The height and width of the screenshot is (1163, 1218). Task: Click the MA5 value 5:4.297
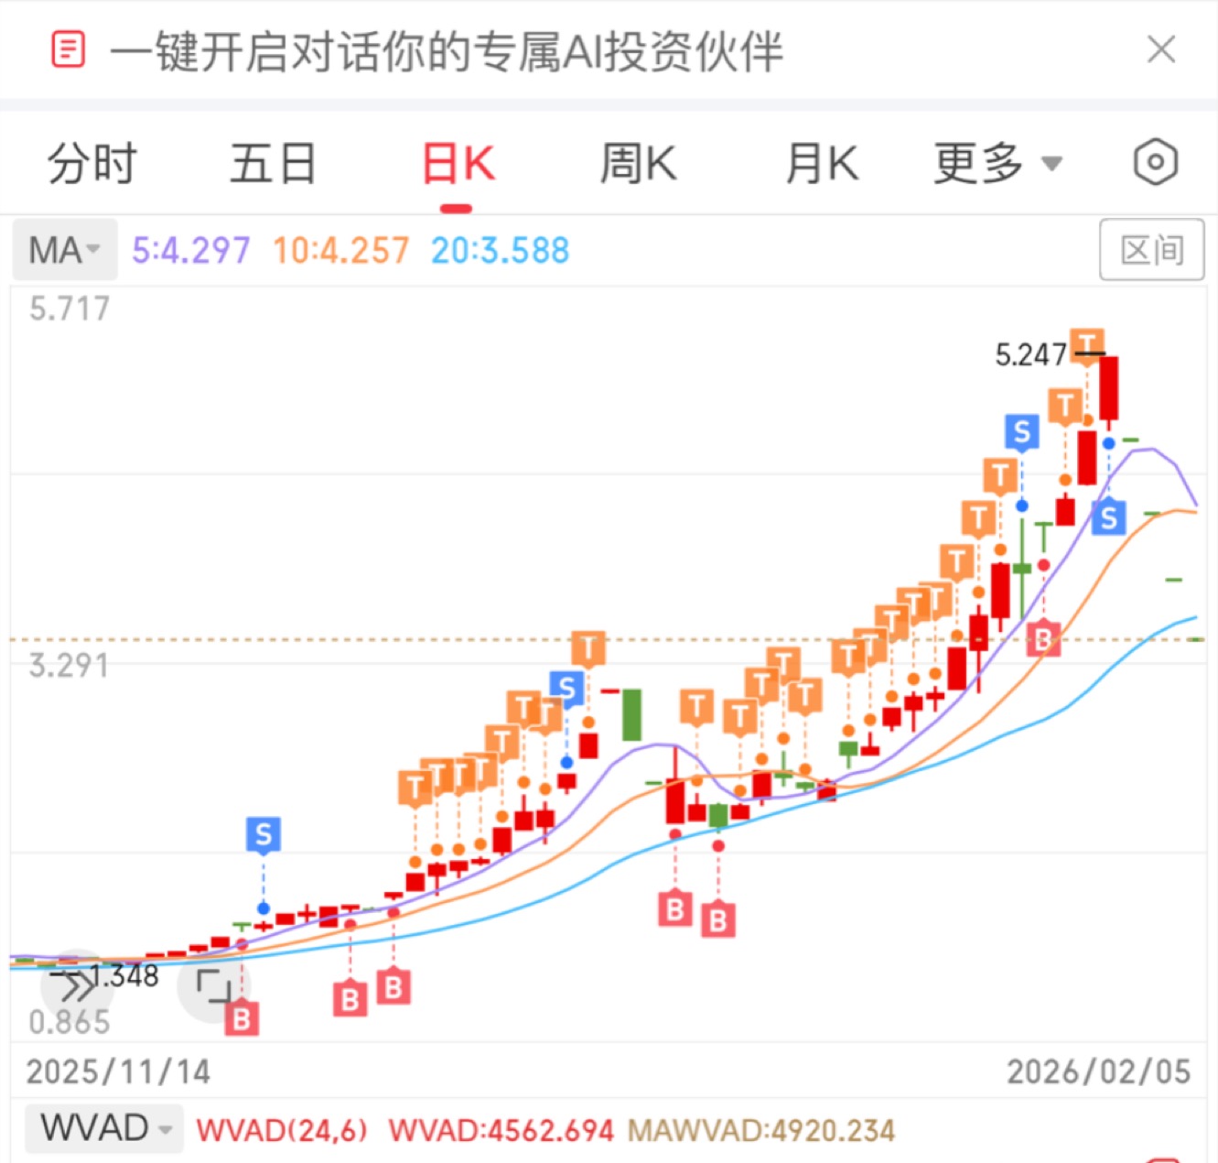[190, 250]
